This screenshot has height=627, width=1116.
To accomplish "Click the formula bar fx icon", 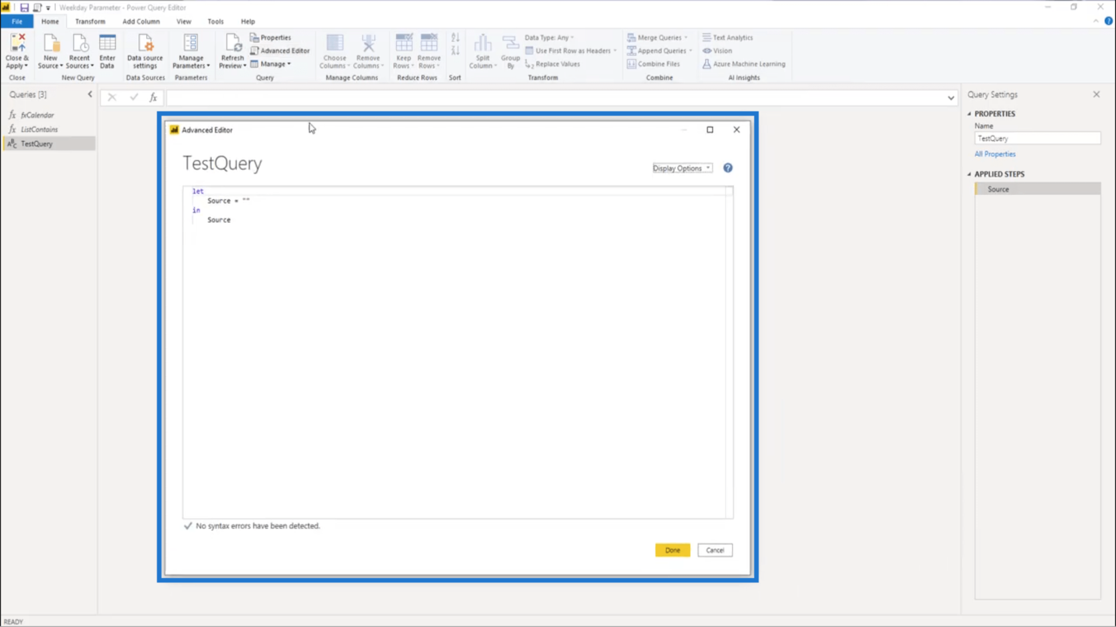I will [x=153, y=98].
